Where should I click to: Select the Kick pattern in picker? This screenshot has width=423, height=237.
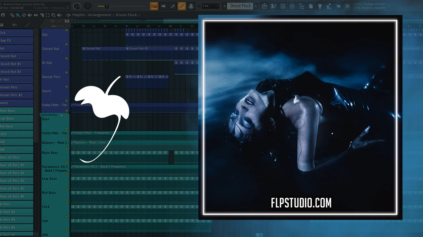tap(17, 33)
